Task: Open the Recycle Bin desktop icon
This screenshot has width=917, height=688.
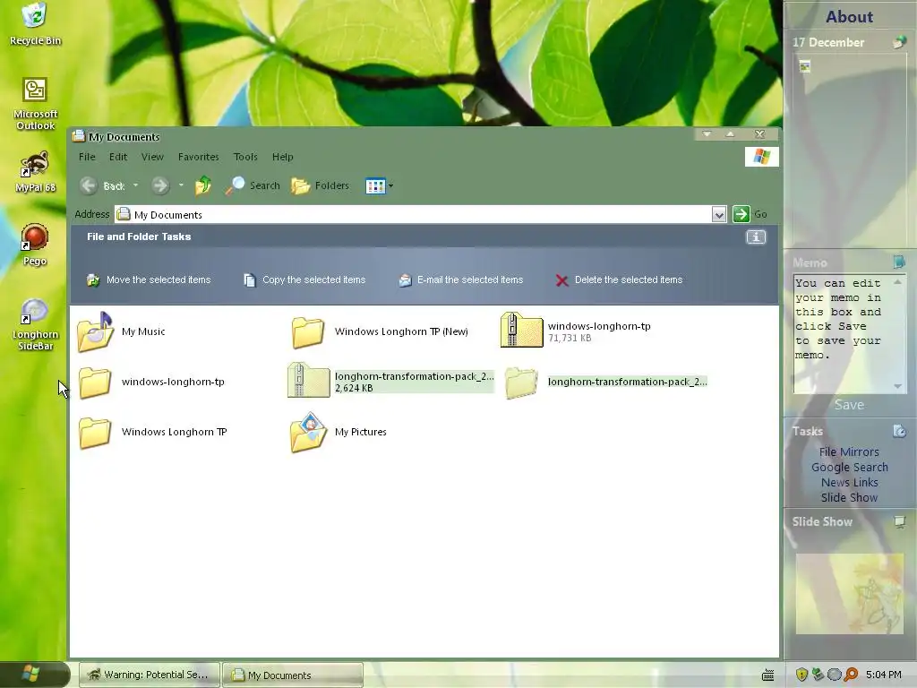Action: tap(35, 23)
